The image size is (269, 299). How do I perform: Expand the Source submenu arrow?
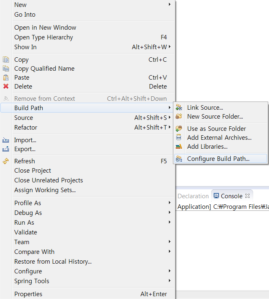[169, 117]
